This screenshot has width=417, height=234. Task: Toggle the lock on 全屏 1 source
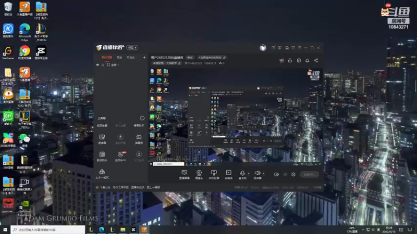103,64
